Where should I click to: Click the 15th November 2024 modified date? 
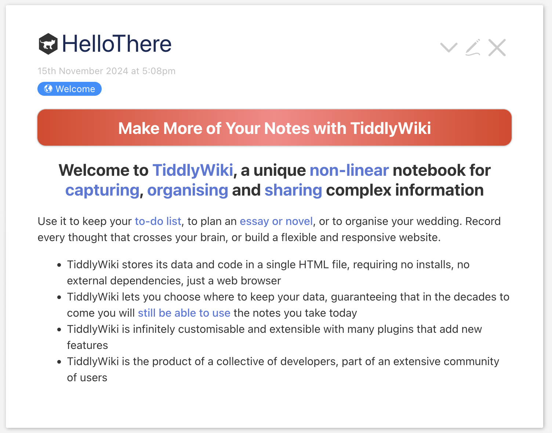(x=106, y=71)
